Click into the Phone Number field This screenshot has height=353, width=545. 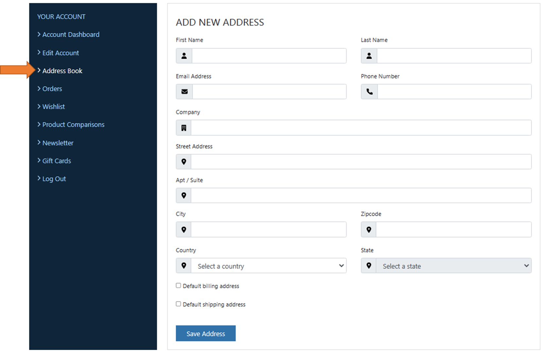pyautogui.click(x=454, y=92)
